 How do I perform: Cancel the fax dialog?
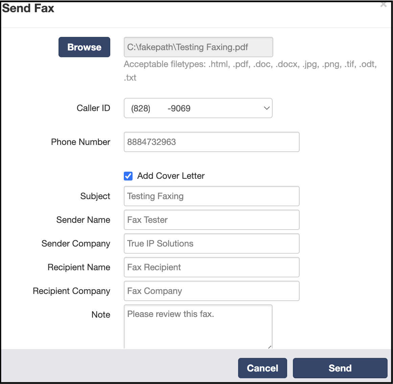[x=262, y=368]
